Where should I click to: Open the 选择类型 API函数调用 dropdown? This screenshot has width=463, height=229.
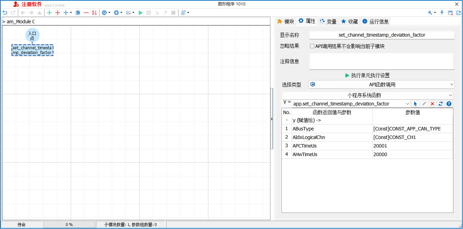[382, 84]
